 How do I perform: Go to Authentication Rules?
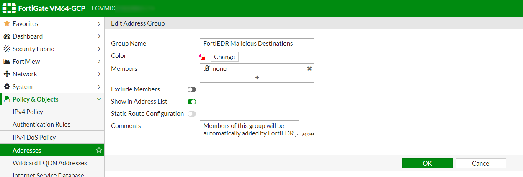pos(41,125)
